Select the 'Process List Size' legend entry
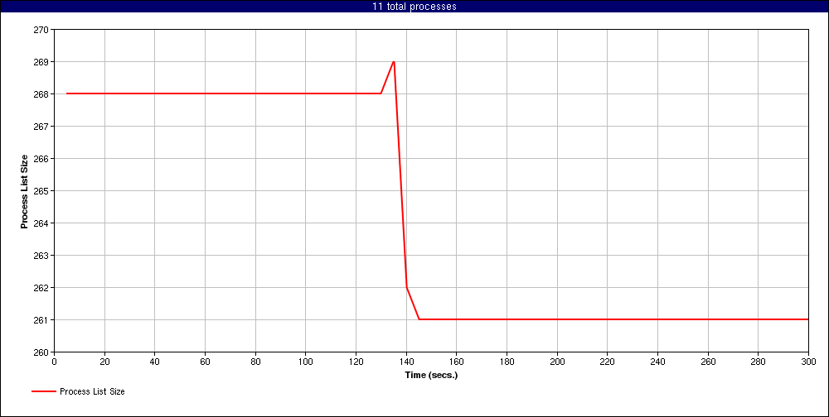Viewport: 829px width, 417px height. coord(78,391)
